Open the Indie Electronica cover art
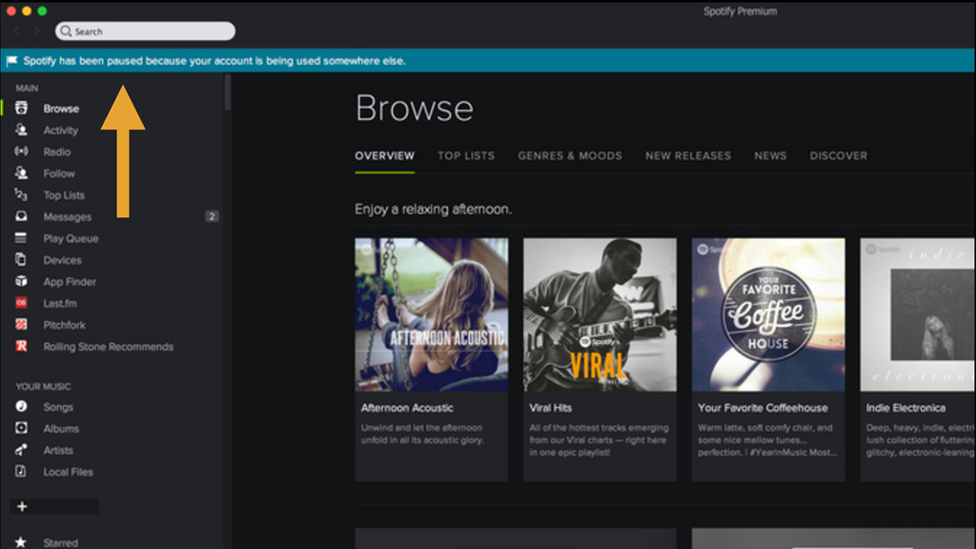 [x=918, y=315]
